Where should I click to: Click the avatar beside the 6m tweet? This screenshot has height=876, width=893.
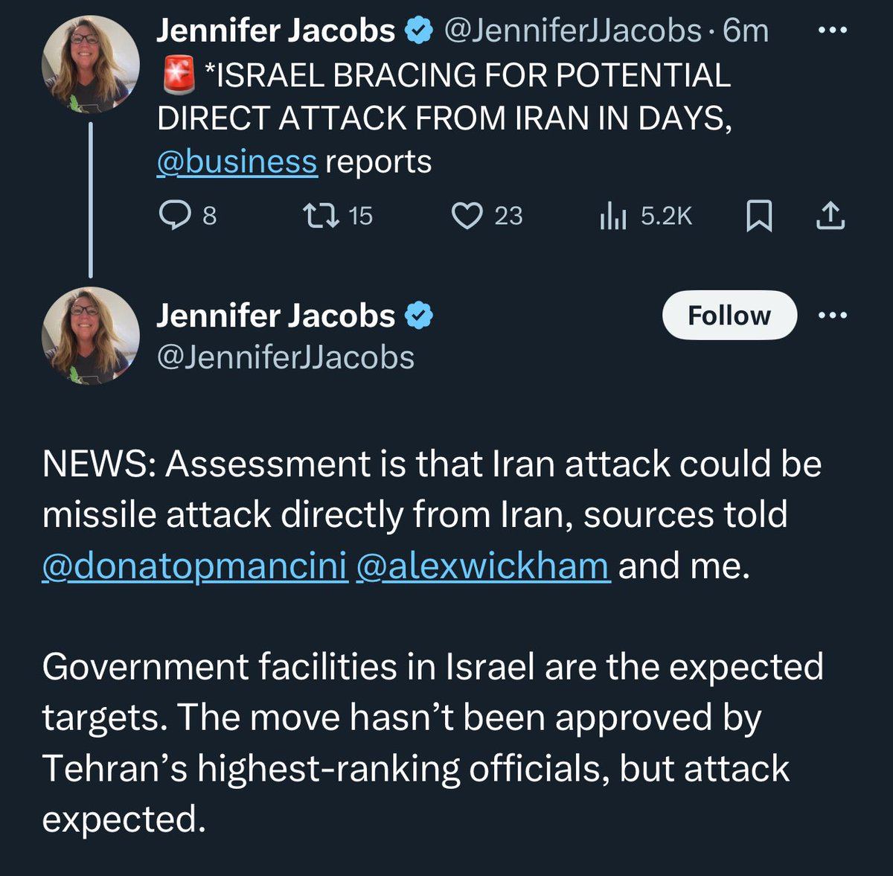point(91,64)
